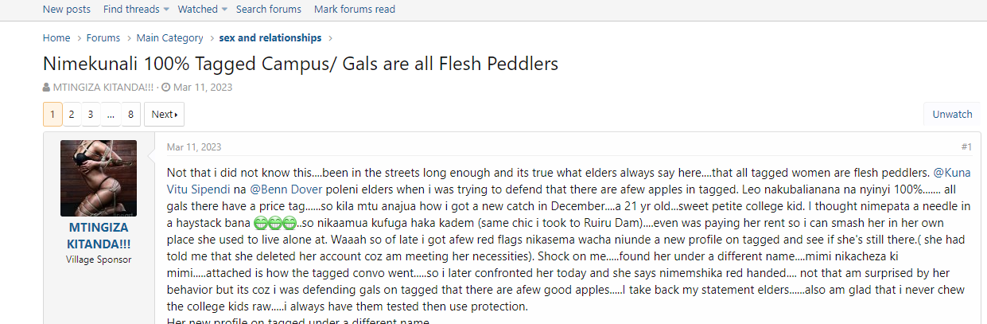Open Forums breadcrumb link

click(x=103, y=38)
